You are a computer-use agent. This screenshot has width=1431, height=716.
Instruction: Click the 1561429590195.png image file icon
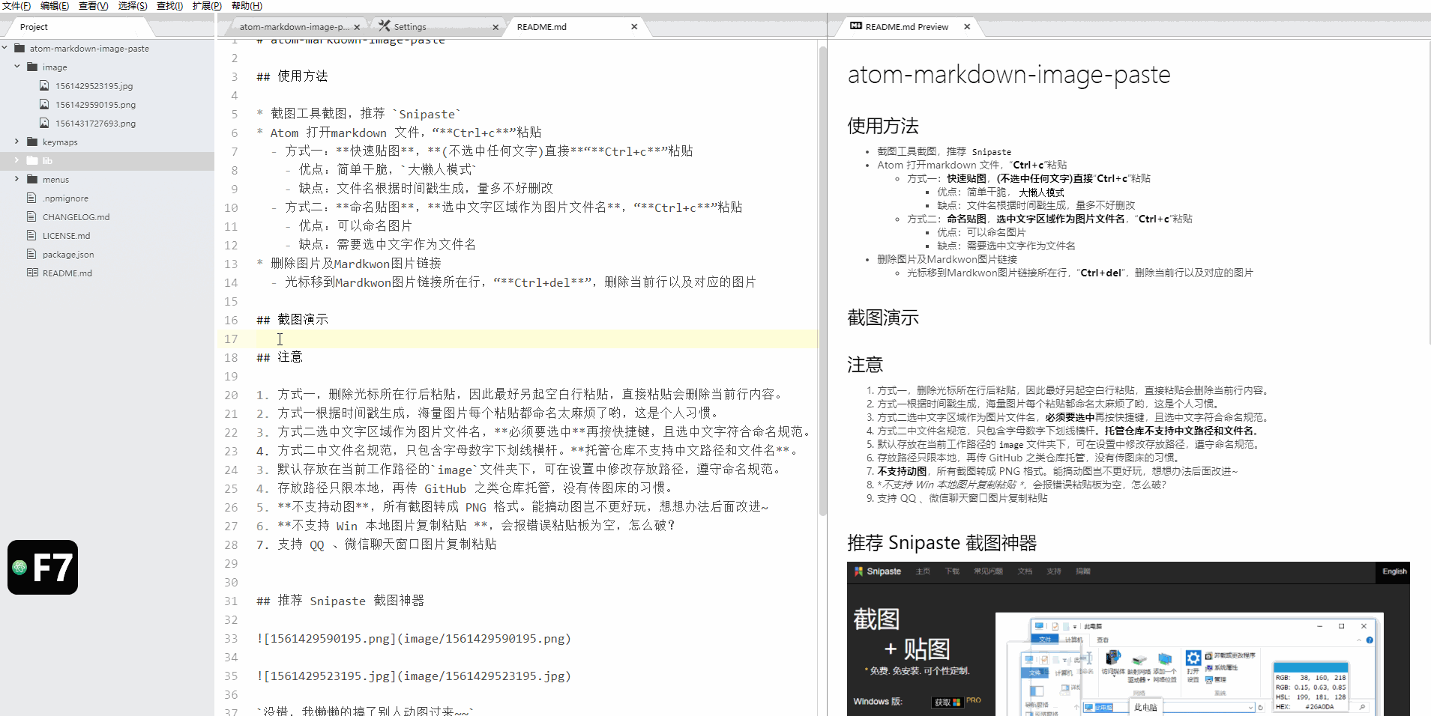44,104
